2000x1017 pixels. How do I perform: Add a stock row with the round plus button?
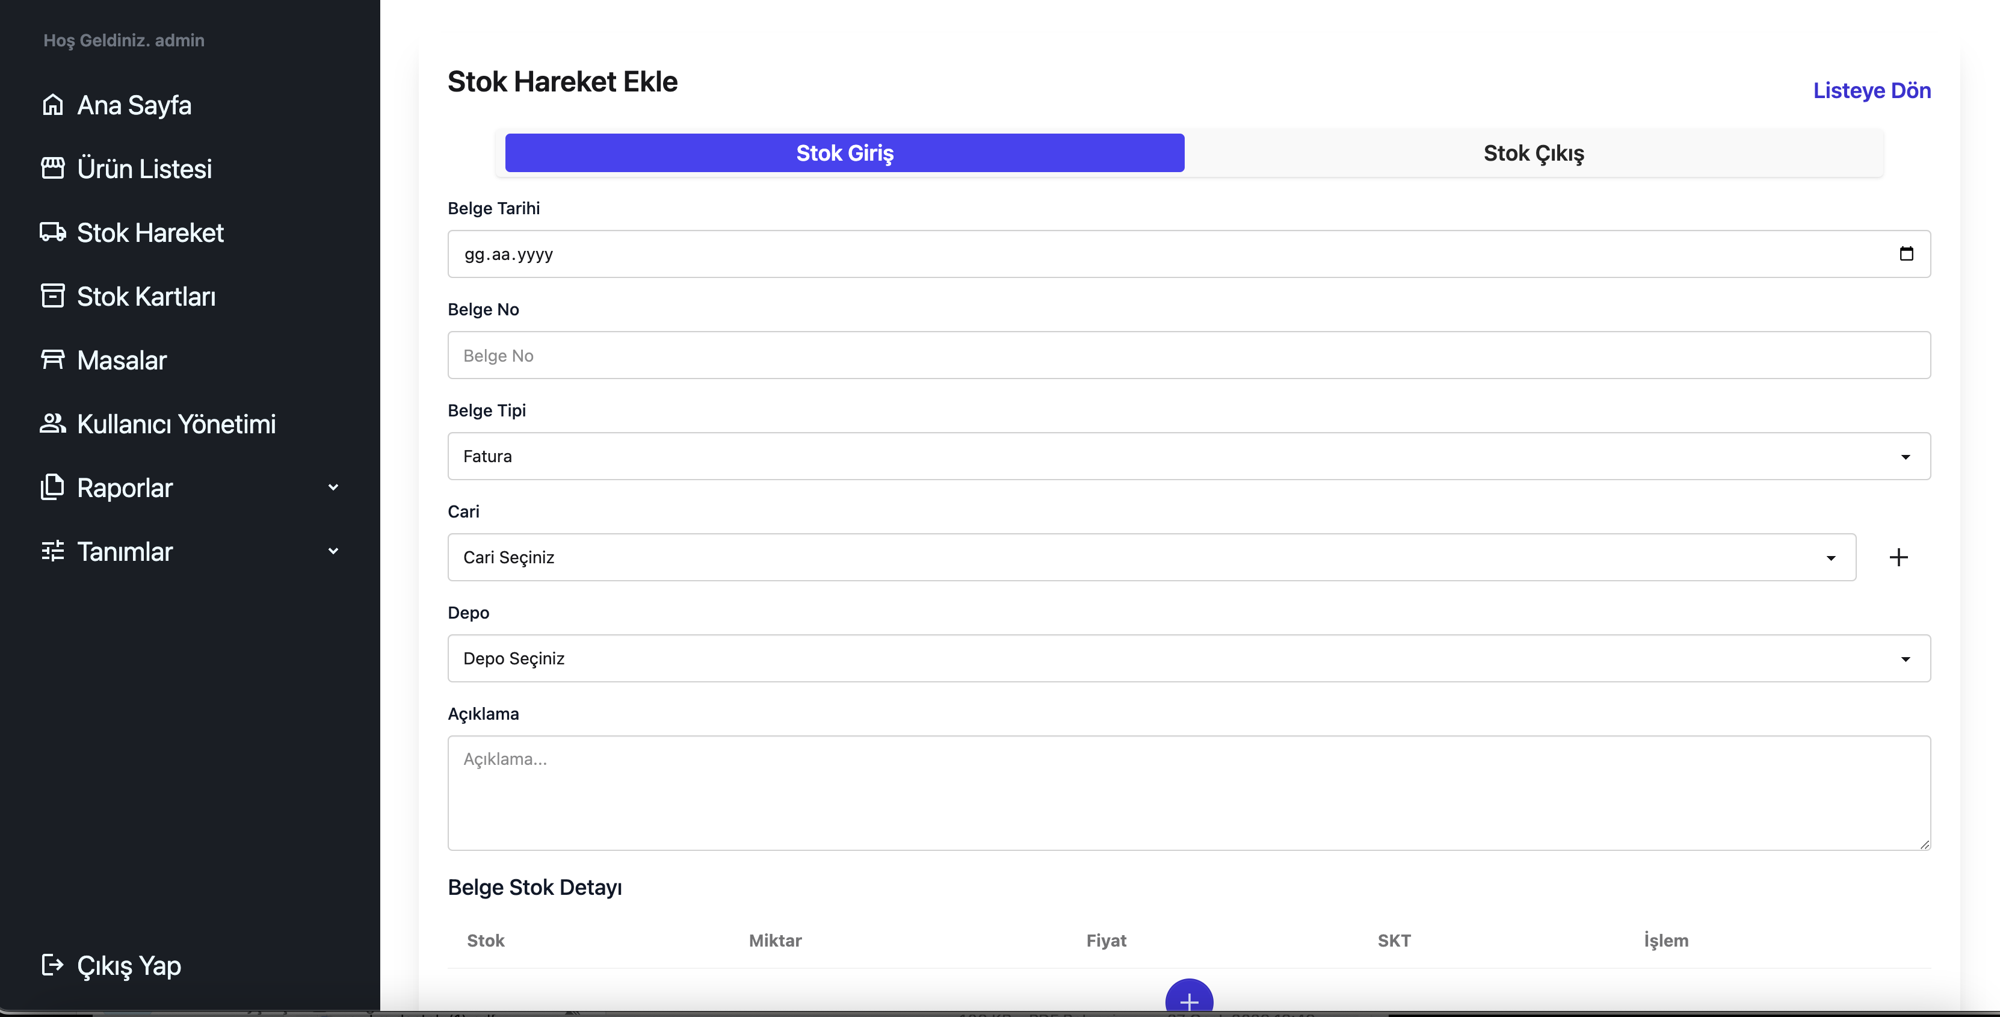click(1189, 998)
